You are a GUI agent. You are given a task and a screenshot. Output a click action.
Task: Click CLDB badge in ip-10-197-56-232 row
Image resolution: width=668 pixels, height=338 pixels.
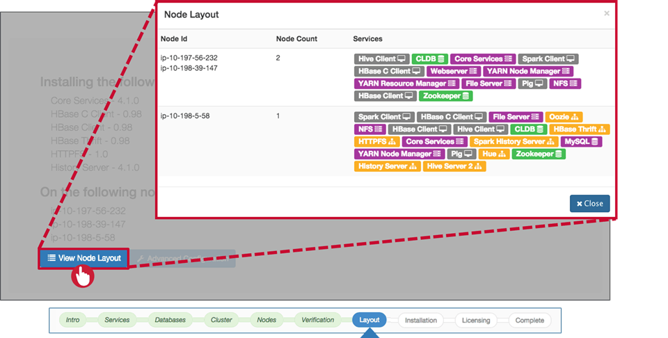(x=430, y=58)
